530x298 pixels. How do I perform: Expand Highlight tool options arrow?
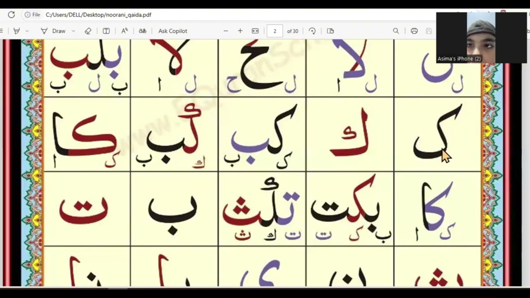[x=27, y=31]
